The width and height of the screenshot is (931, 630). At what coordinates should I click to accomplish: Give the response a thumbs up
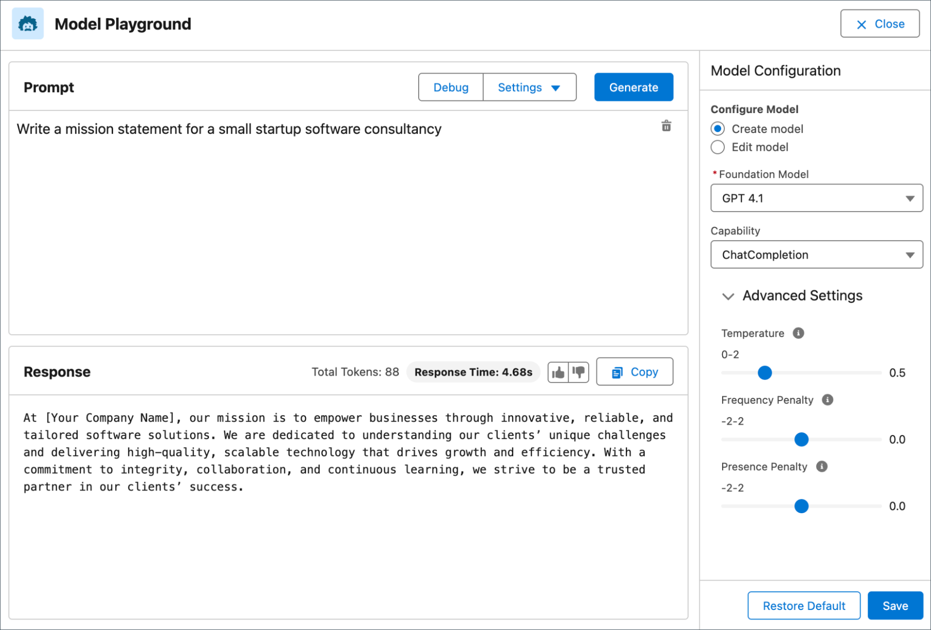click(x=558, y=372)
